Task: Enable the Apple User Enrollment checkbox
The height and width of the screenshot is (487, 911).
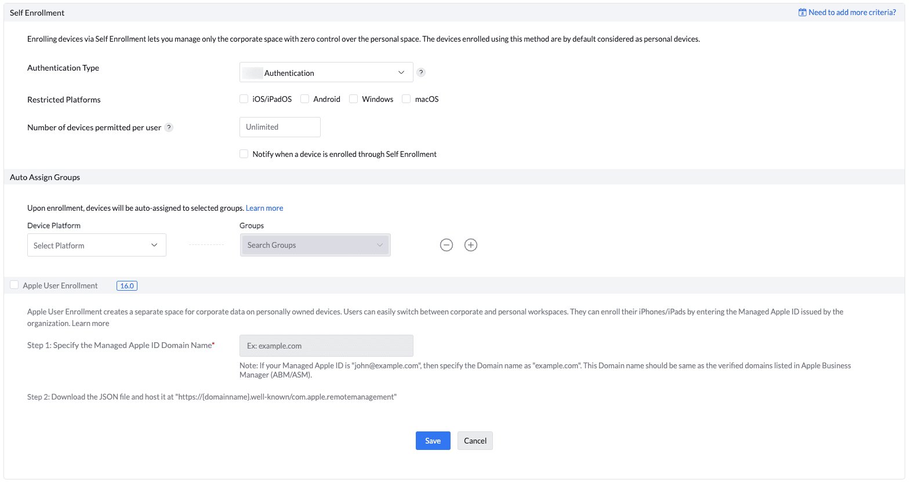Action: tap(14, 285)
